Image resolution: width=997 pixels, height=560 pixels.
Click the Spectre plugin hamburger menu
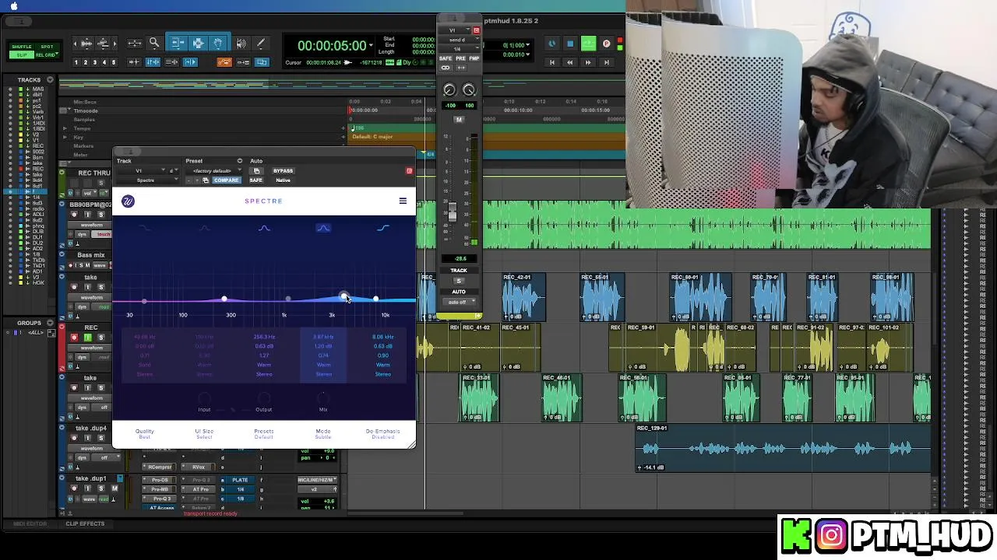click(403, 201)
